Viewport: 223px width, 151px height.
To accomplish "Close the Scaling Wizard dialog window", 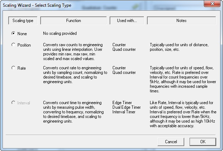I will [212, 4].
